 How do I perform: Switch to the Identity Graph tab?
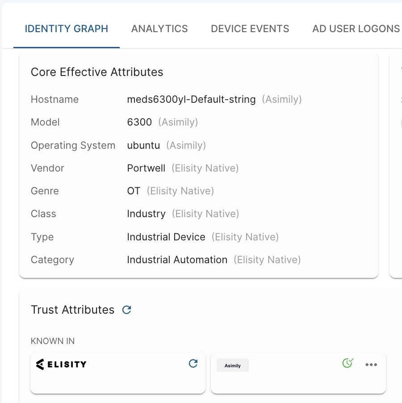coord(67,29)
